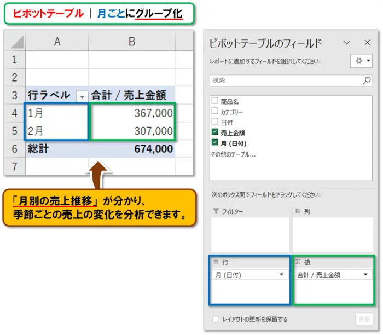Image resolution: width=383 pixels, height=335 pixels.
Task: Click the ピボットテーブルのフィールド pane title
Action: pos(266,43)
